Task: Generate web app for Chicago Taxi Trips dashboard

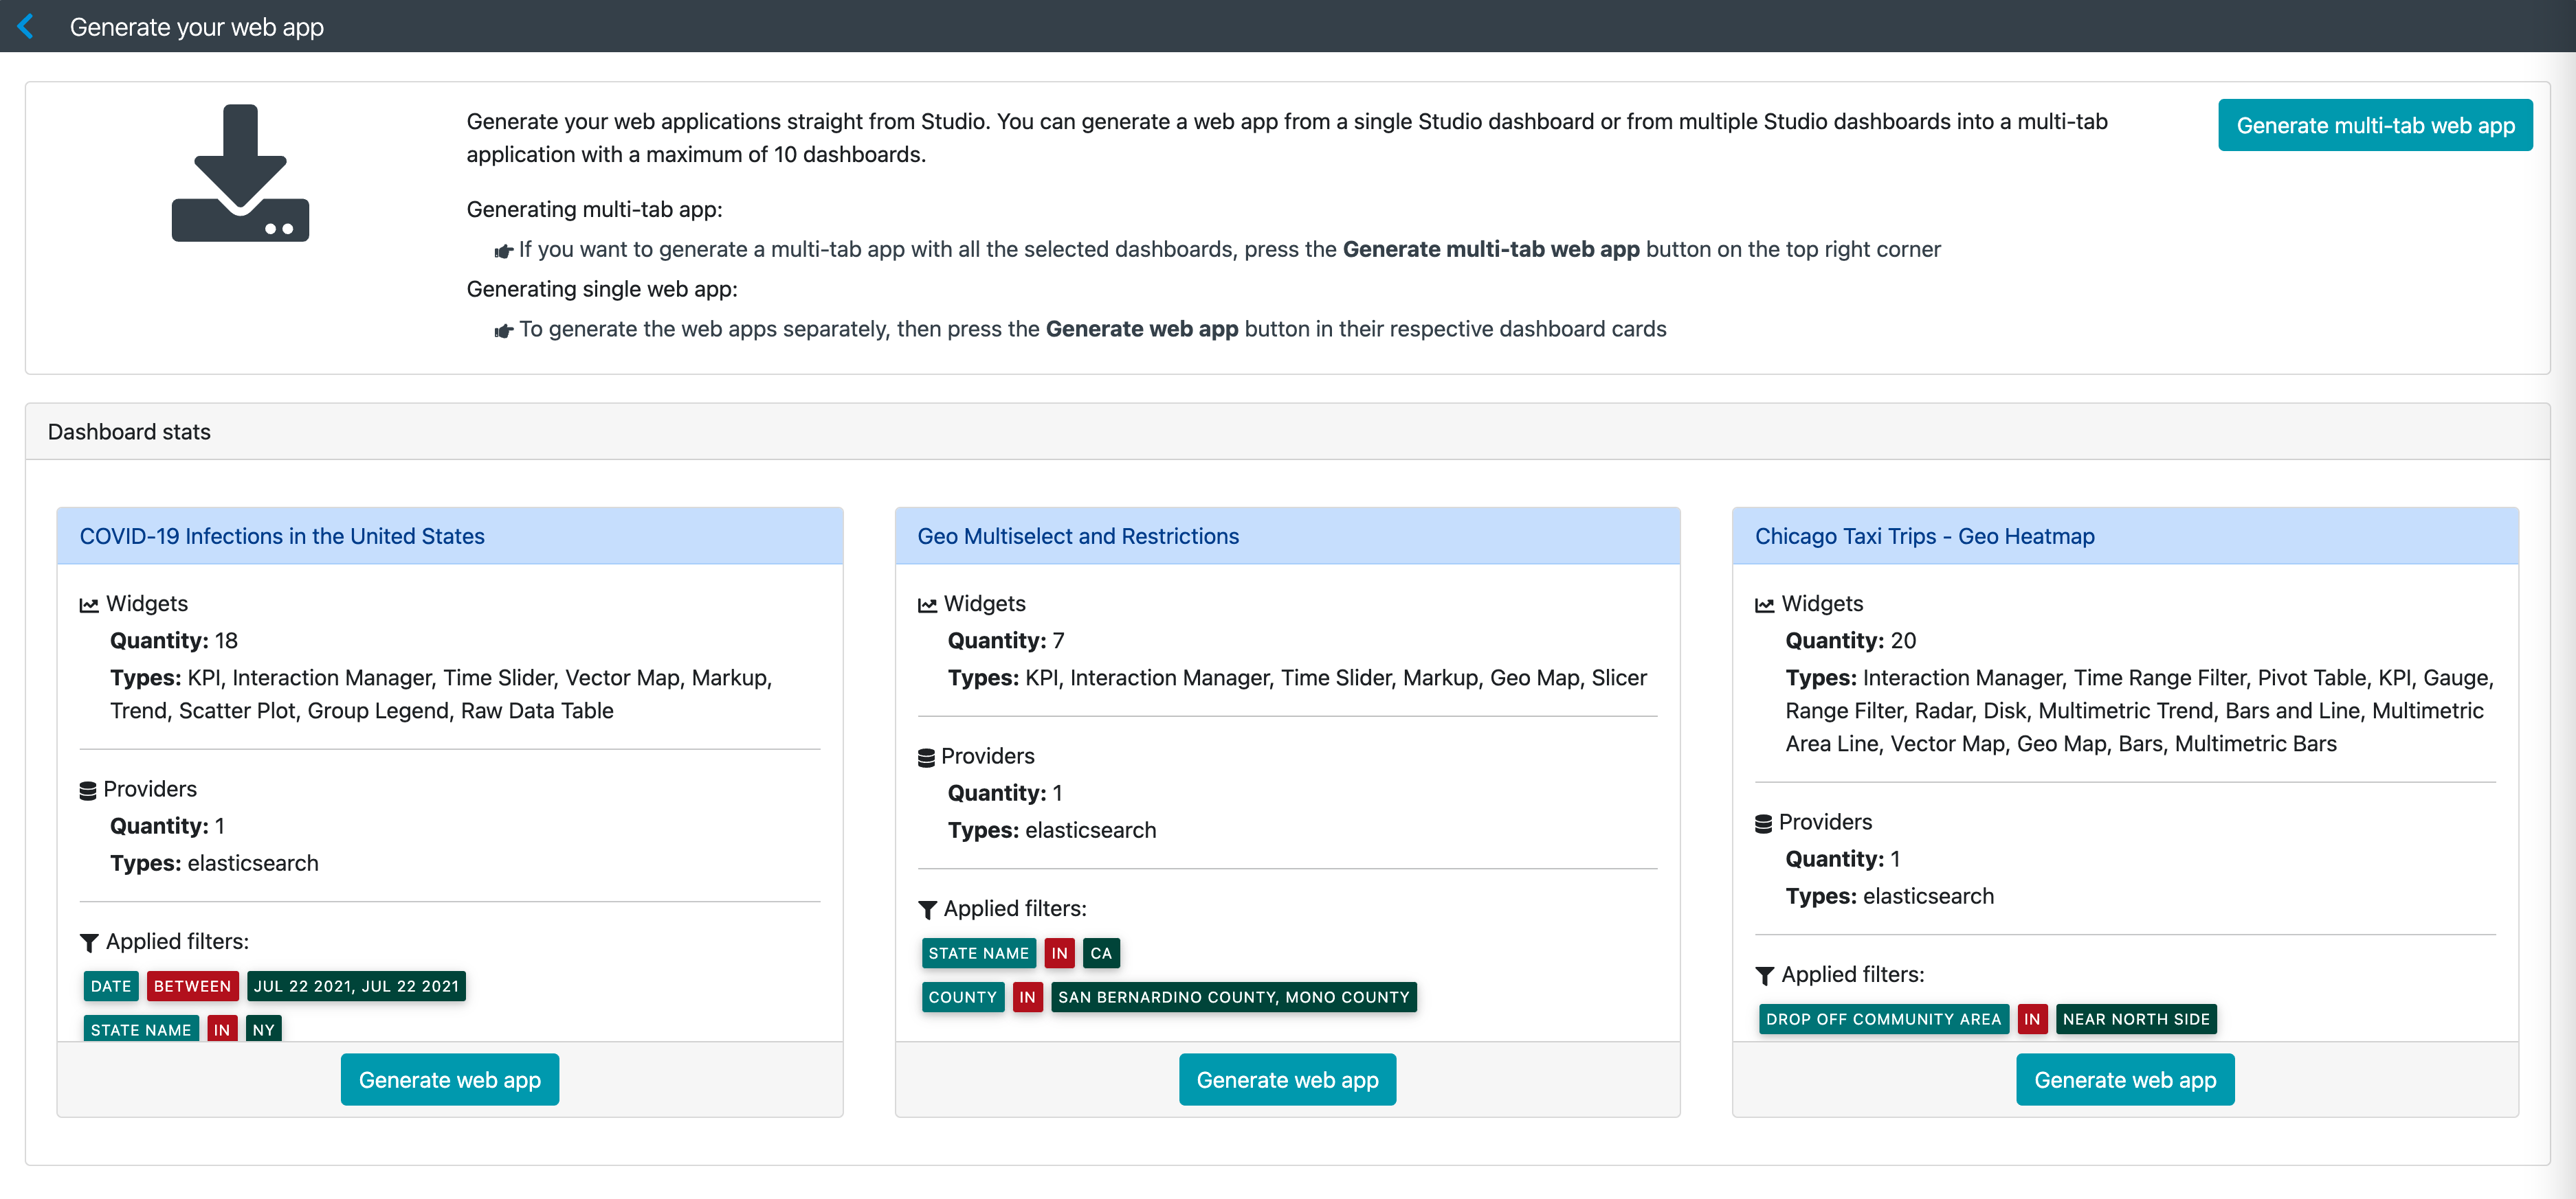Action: point(2125,1079)
